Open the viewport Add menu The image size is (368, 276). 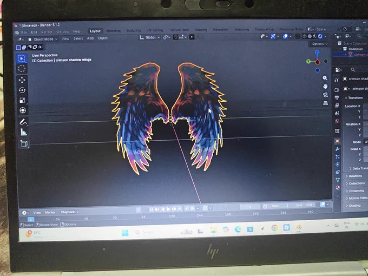coord(90,38)
